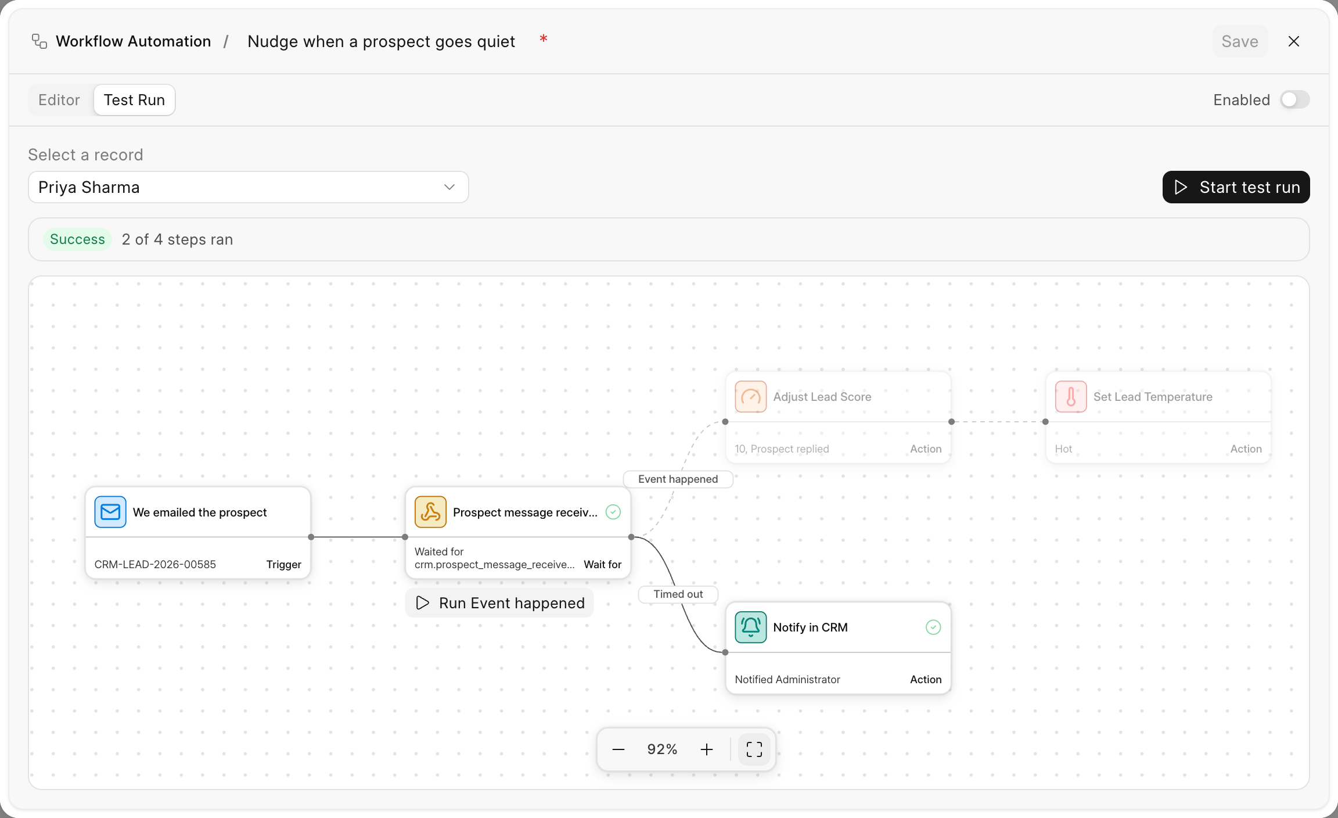Click the 'Hot' value on Set Lead Temperature
Viewport: 1338px width, 818px height.
click(1063, 449)
